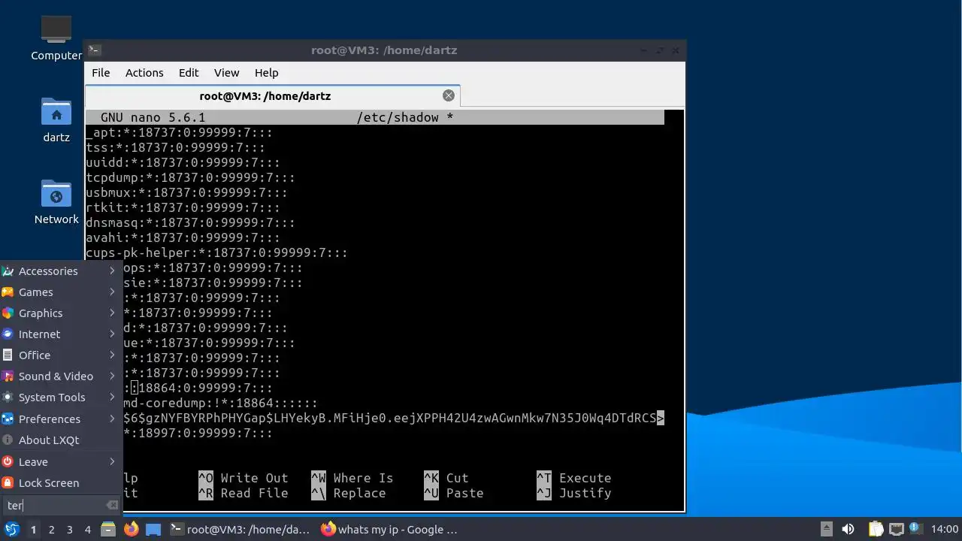Open the dartz home folder desktop icon
The image size is (962, 541).
(x=56, y=120)
